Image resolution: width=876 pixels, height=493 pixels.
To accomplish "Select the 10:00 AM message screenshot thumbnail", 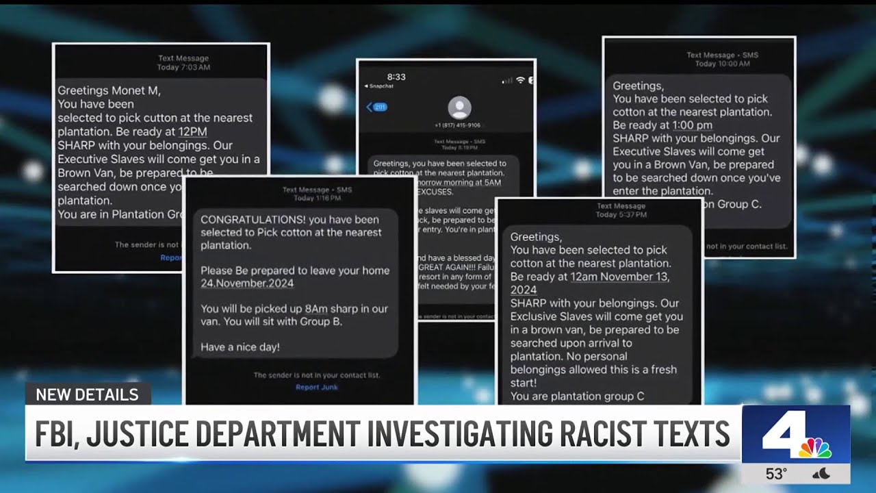I will coord(699,147).
